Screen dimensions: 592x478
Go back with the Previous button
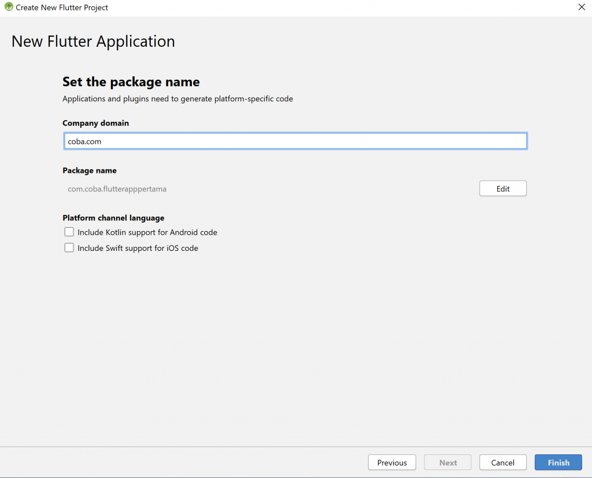pos(392,462)
